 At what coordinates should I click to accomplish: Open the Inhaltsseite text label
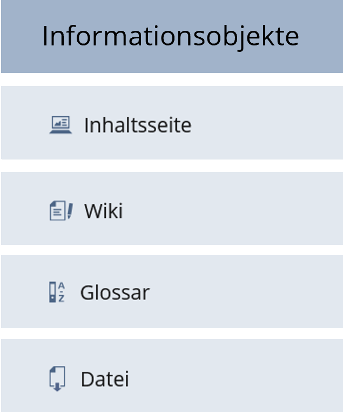point(137,125)
